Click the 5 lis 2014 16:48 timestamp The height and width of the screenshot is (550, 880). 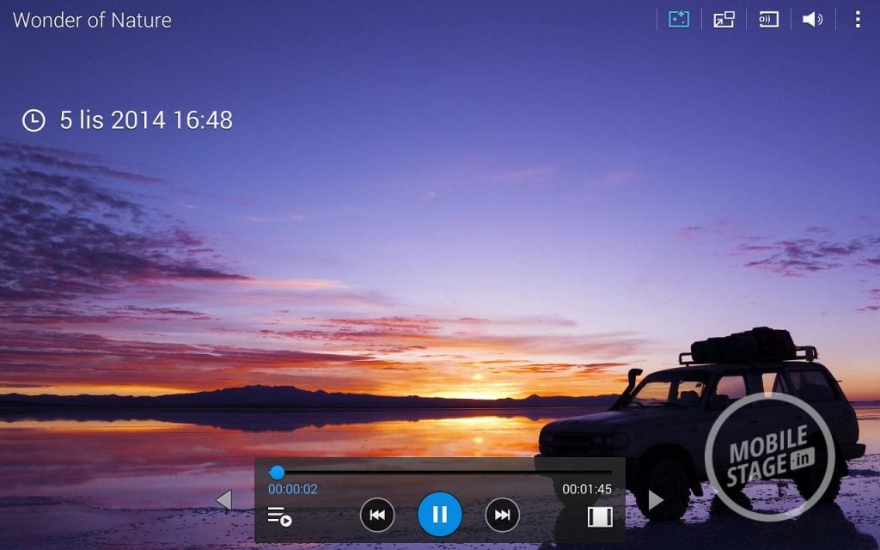pos(146,120)
